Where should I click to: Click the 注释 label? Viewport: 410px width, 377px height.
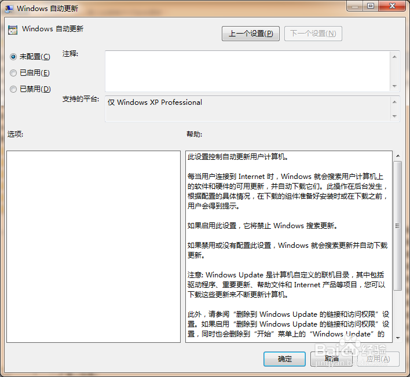pos(70,54)
